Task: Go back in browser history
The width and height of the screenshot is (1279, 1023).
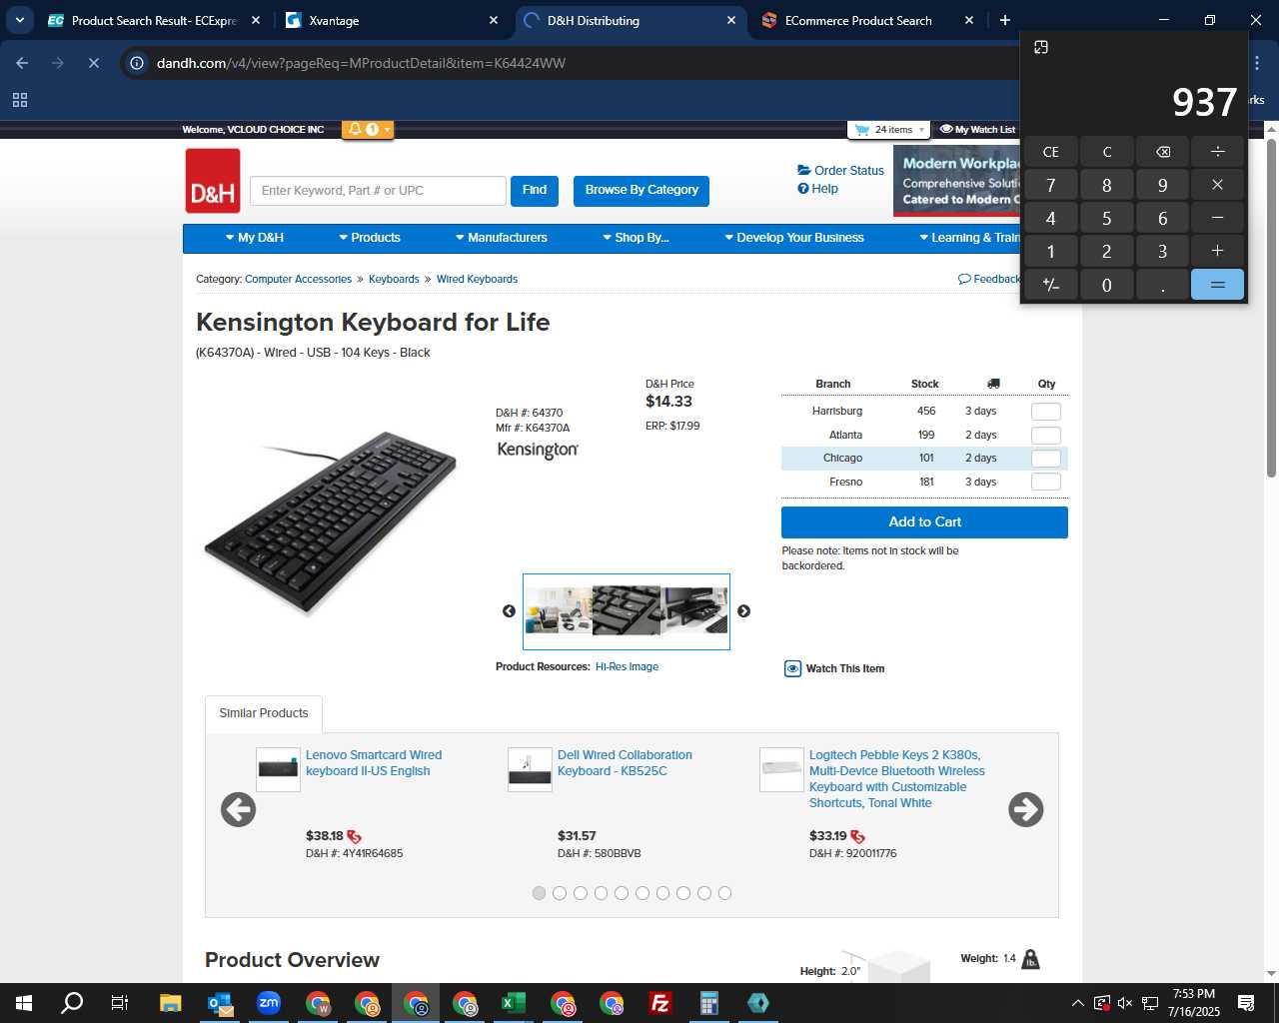Action: pyautogui.click(x=22, y=63)
